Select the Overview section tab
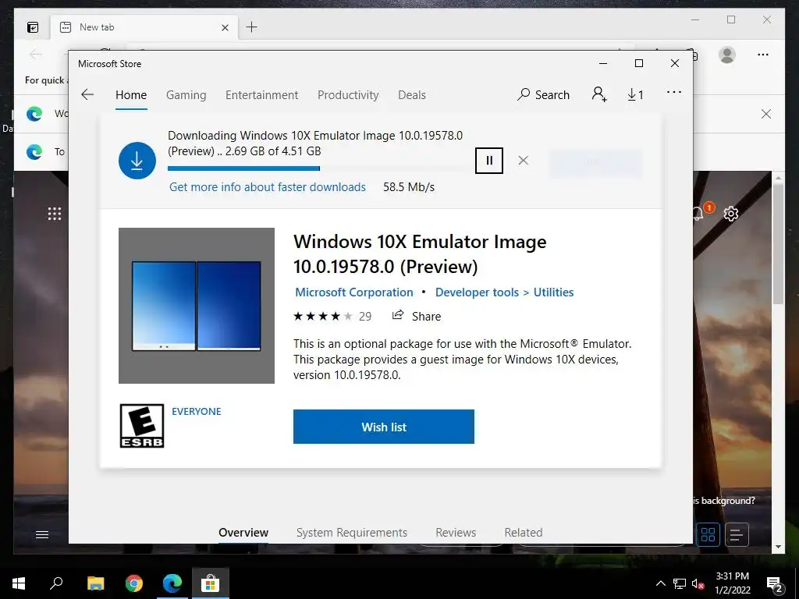The height and width of the screenshot is (599, 799). (x=243, y=532)
